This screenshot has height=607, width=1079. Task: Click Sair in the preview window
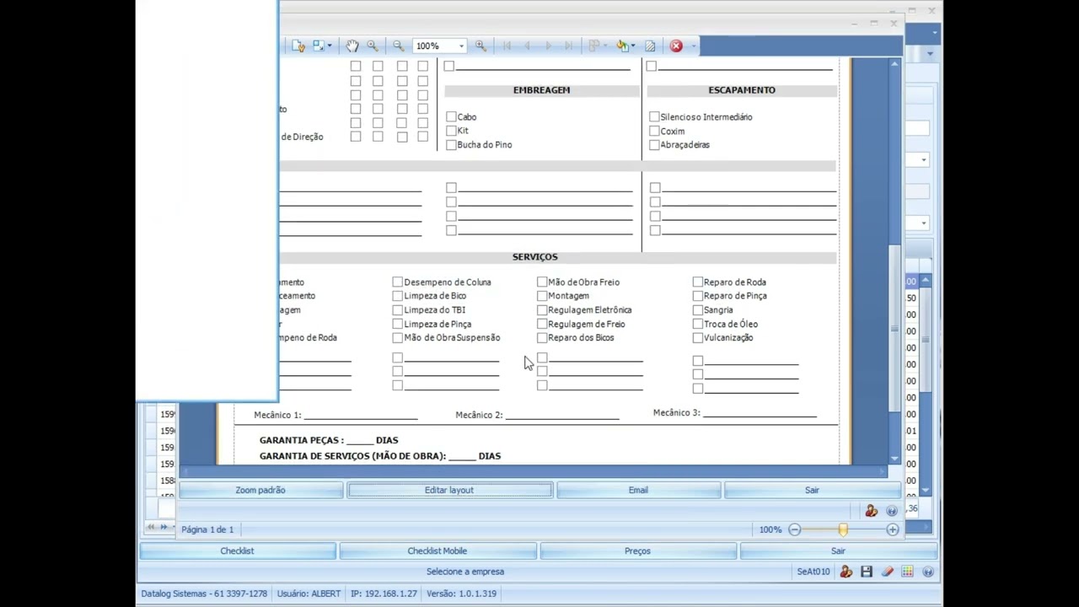(x=812, y=490)
